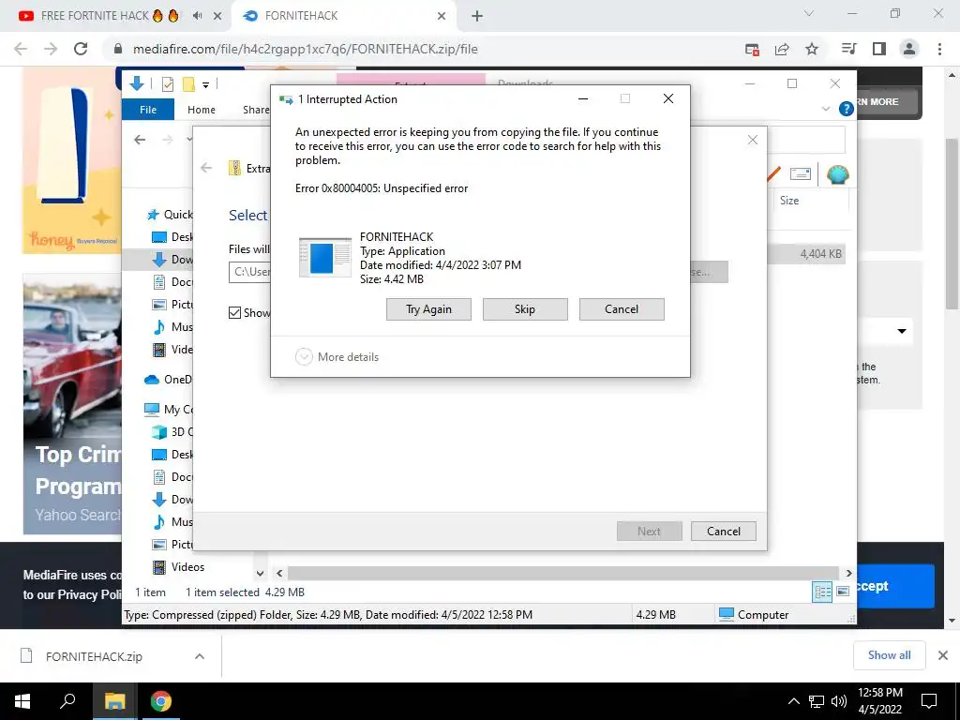Open the Share ribbon tab in Explorer

256,110
